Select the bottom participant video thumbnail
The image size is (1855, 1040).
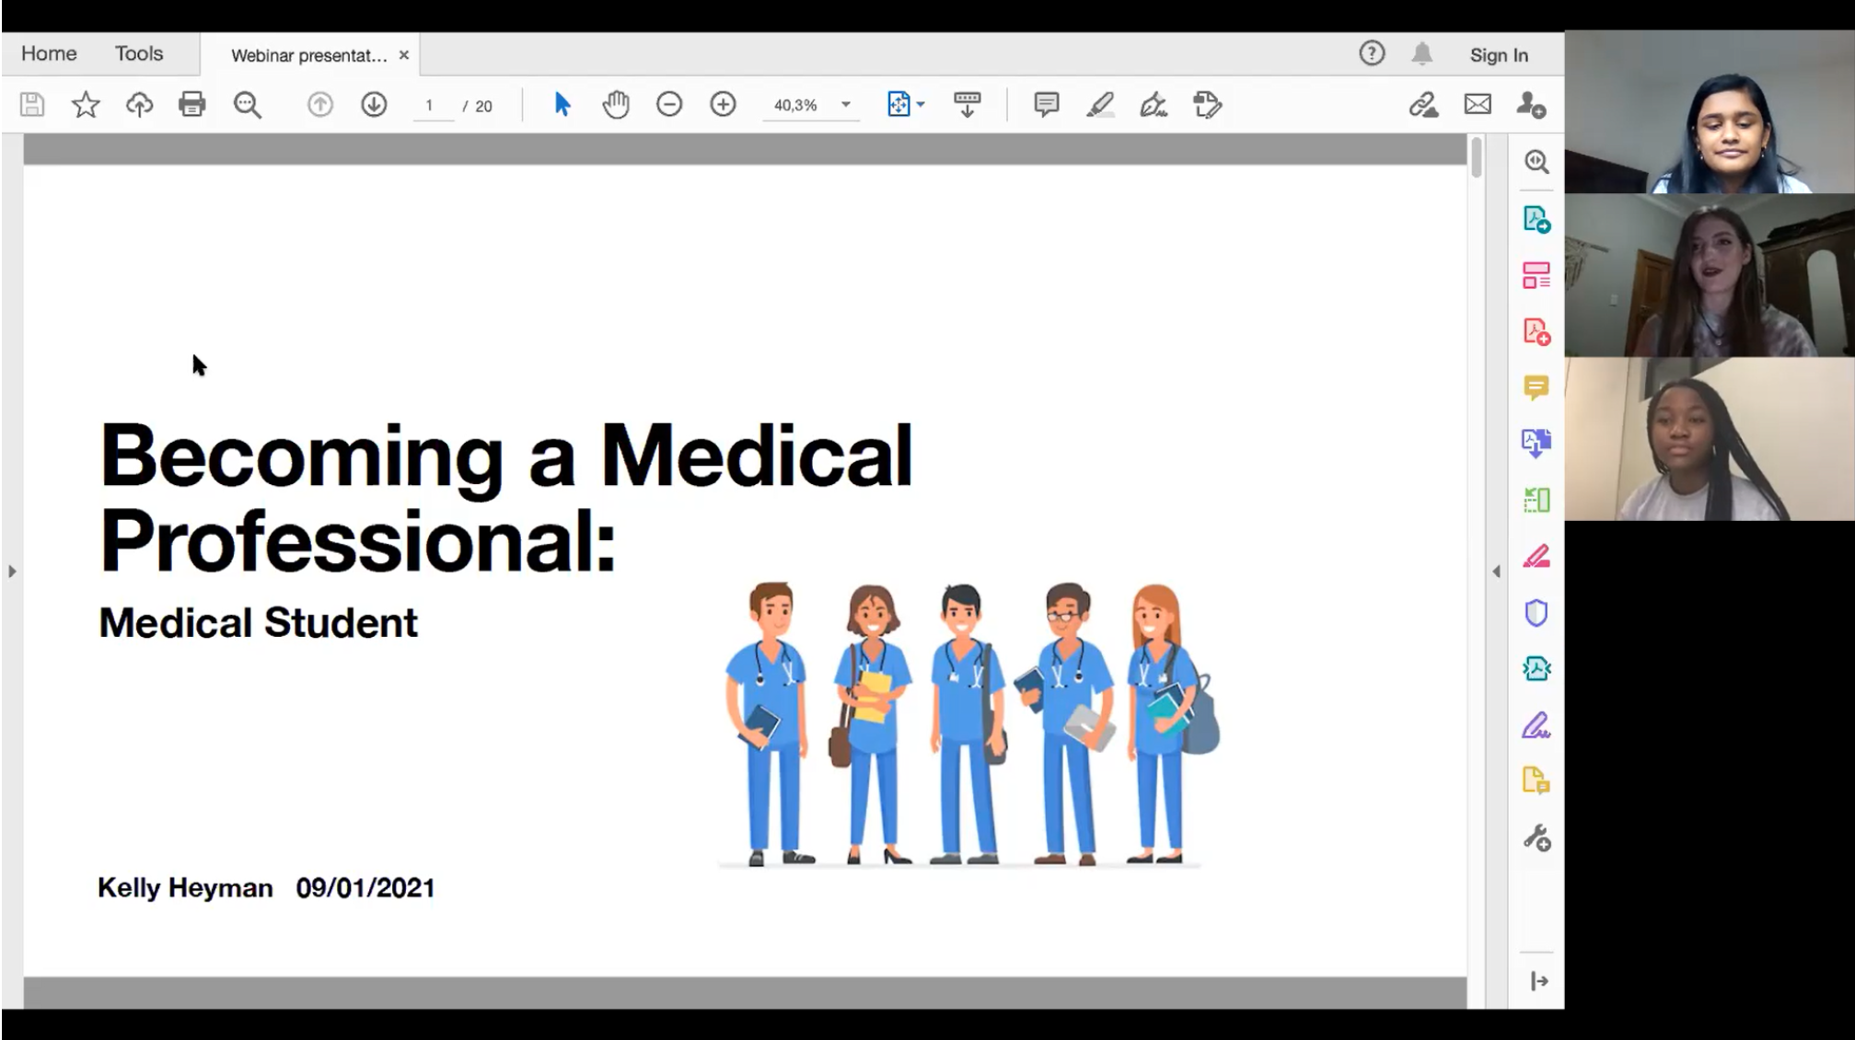[x=1710, y=439]
